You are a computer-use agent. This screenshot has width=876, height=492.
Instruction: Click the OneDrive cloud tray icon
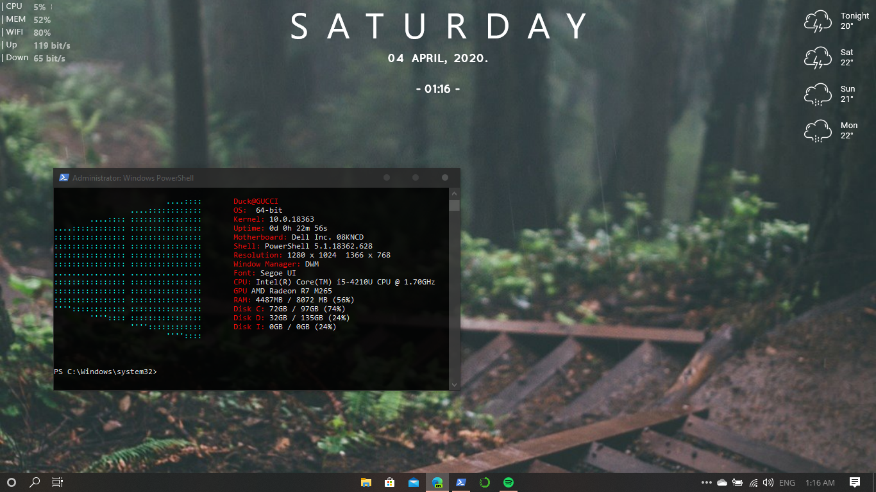click(722, 482)
